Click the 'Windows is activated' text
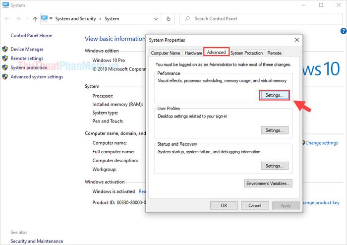 114,191
